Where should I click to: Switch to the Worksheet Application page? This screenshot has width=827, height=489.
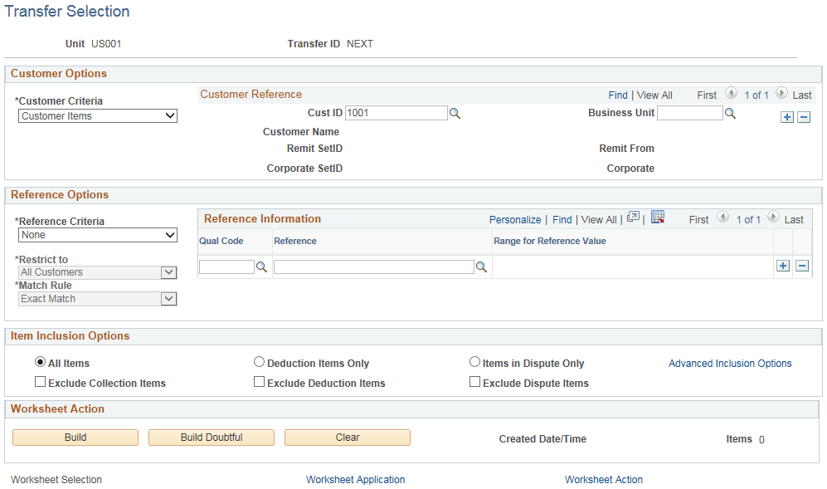[x=355, y=480]
